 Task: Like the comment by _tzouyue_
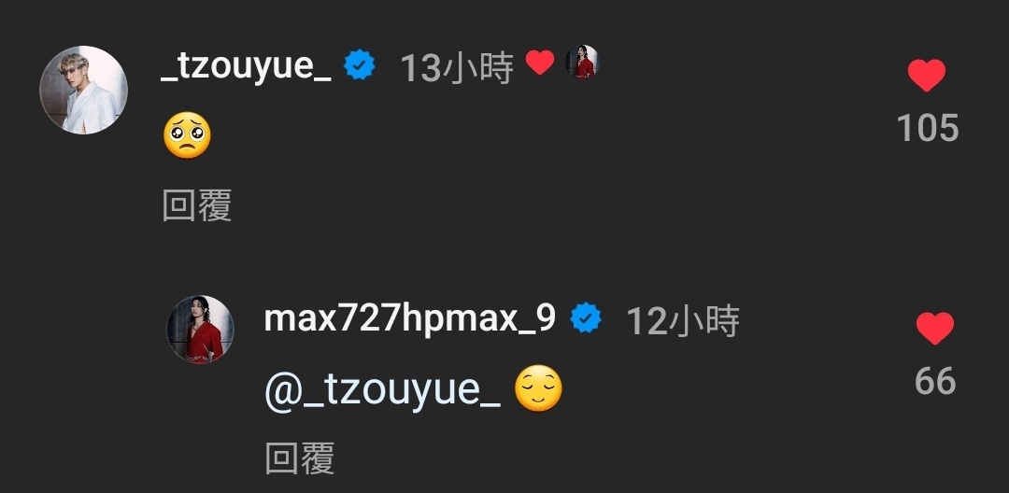point(927,75)
